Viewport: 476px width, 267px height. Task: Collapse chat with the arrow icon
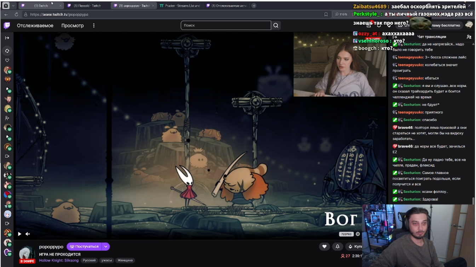[395, 37]
